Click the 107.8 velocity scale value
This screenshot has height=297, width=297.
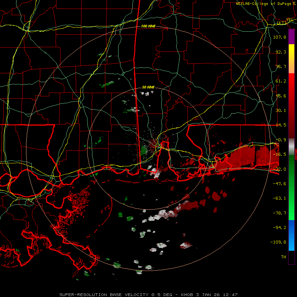coord(280,37)
